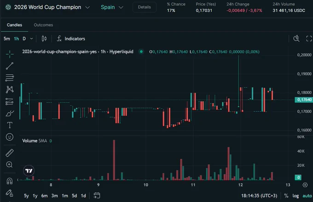The width and height of the screenshot is (313, 202).
Task: Click the symbol title 2026-world-cup-champion-spain-yes
Action: pyautogui.click(x=59, y=52)
